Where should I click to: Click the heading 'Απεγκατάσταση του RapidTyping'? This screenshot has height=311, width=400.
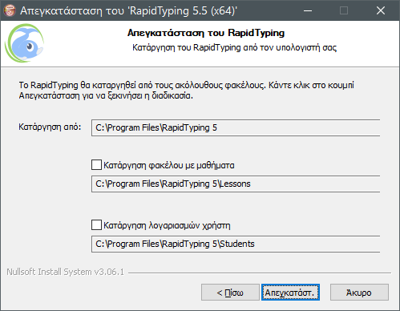pos(206,33)
